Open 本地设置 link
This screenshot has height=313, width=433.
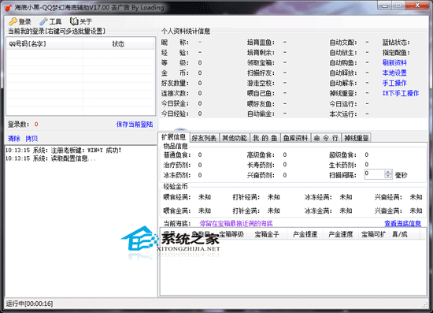point(394,73)
